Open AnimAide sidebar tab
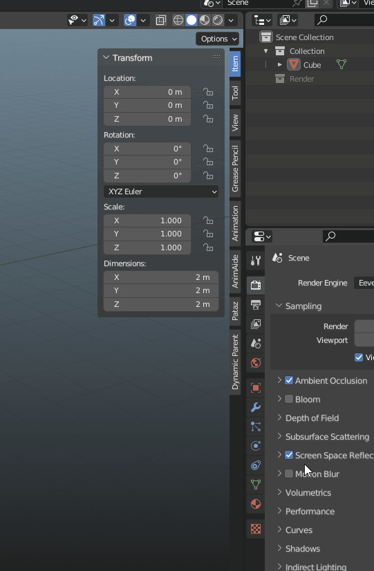374x571 pixels. [235, 271]
